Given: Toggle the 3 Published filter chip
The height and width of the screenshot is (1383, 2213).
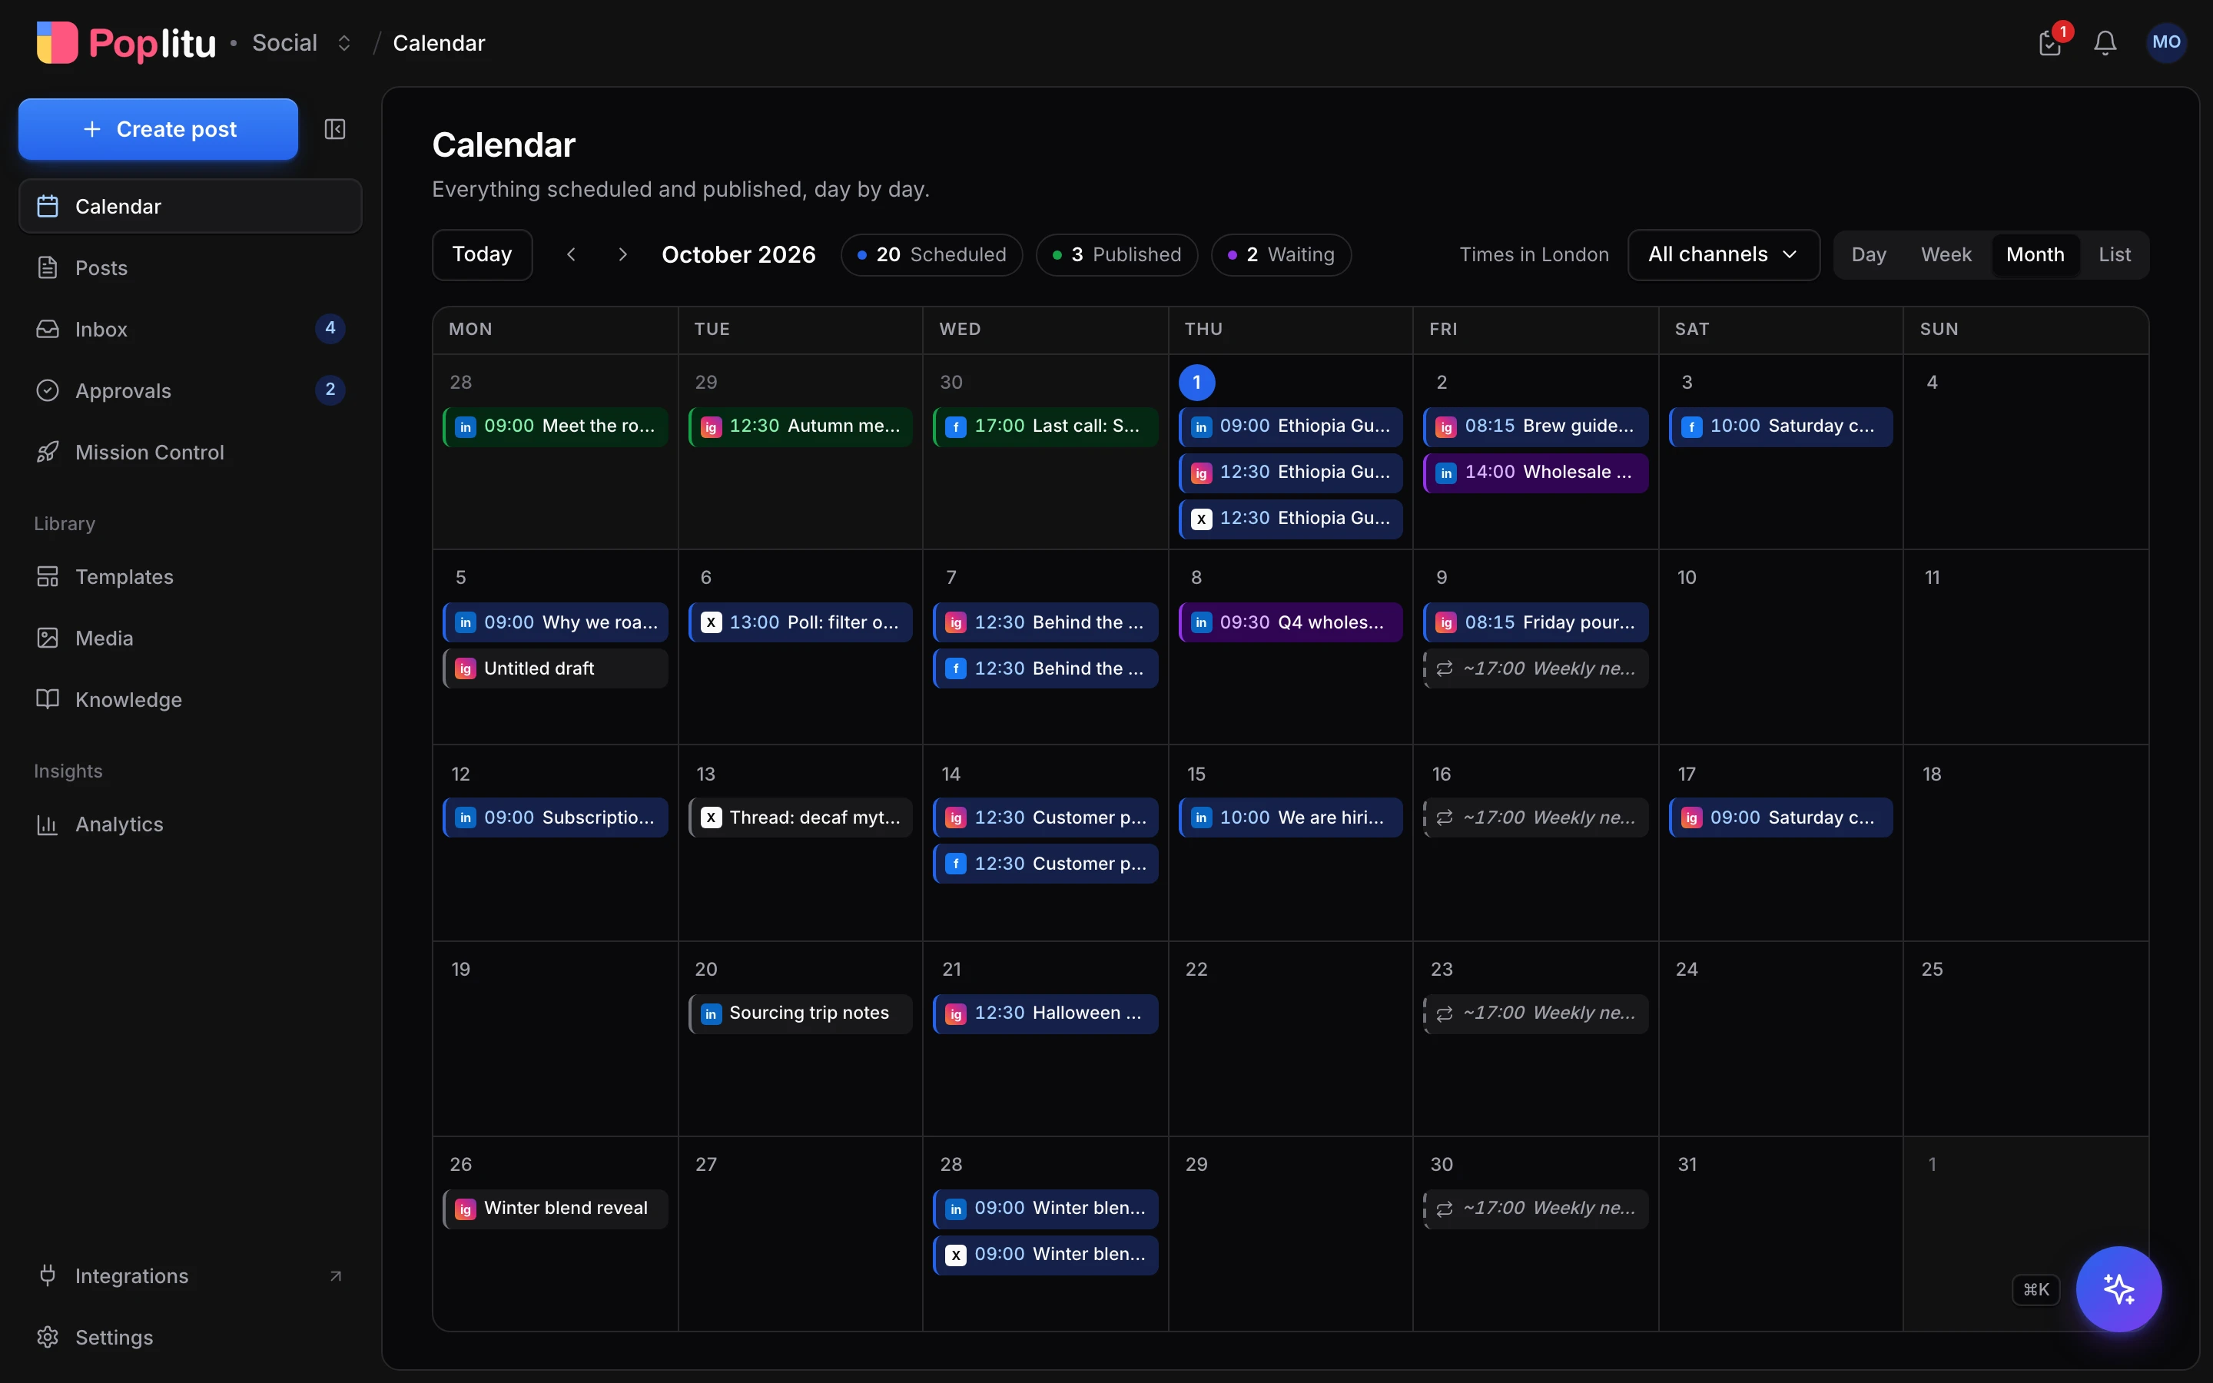Looking at the screenshot, I should [1116, 254].
